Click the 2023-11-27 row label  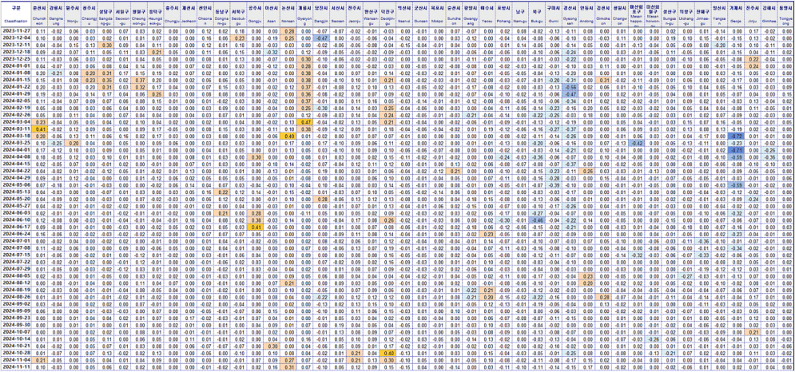(14, 31)
